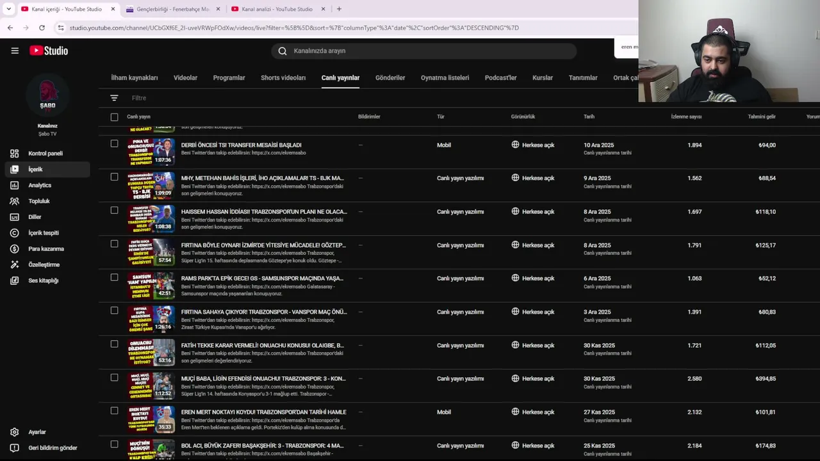Open a new browser tab
Image resolution: width=820 pixels, height=461 pixels.
339,9
